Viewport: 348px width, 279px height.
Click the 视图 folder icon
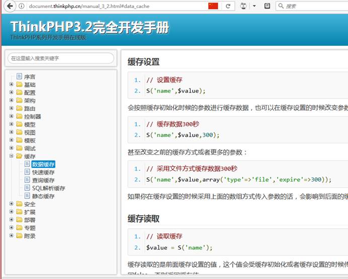(19, 132)
